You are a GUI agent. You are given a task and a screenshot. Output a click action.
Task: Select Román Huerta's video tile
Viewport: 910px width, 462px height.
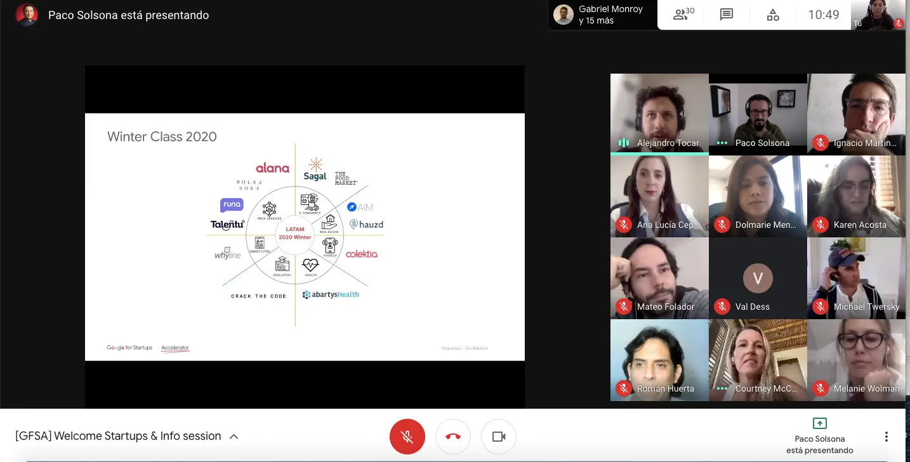tap(659, 360)
